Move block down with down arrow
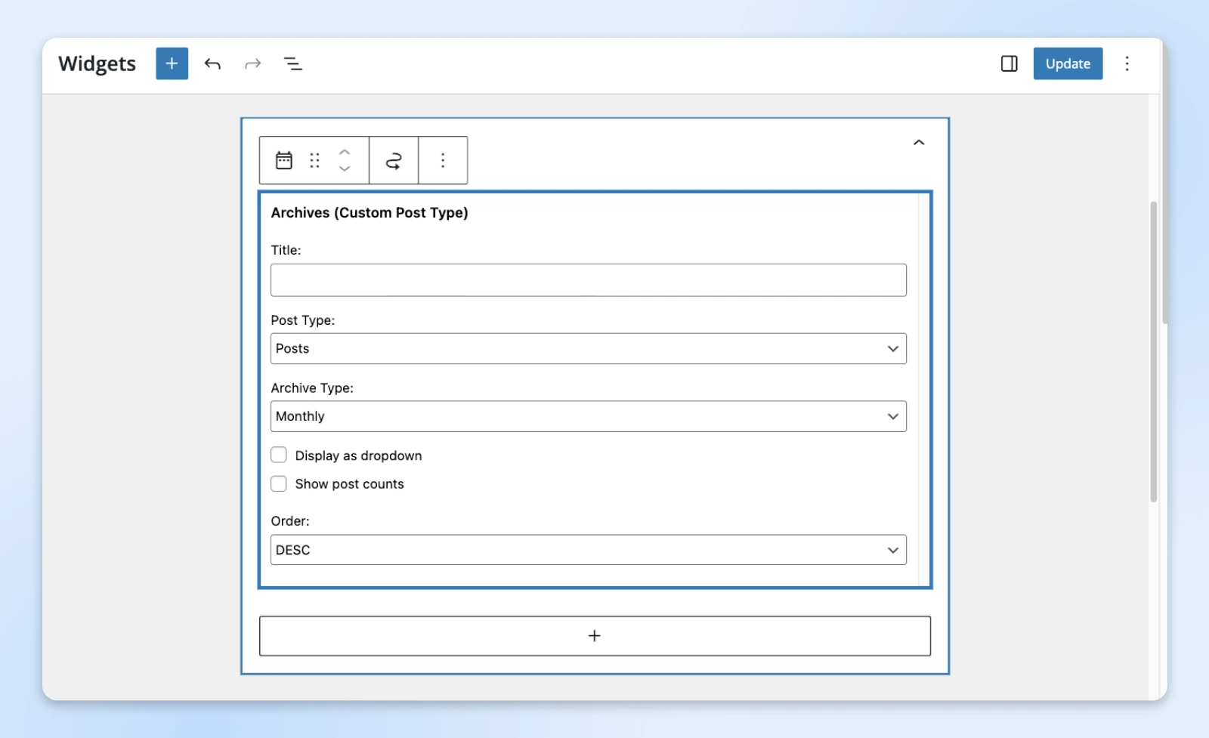 pos(345,169)
